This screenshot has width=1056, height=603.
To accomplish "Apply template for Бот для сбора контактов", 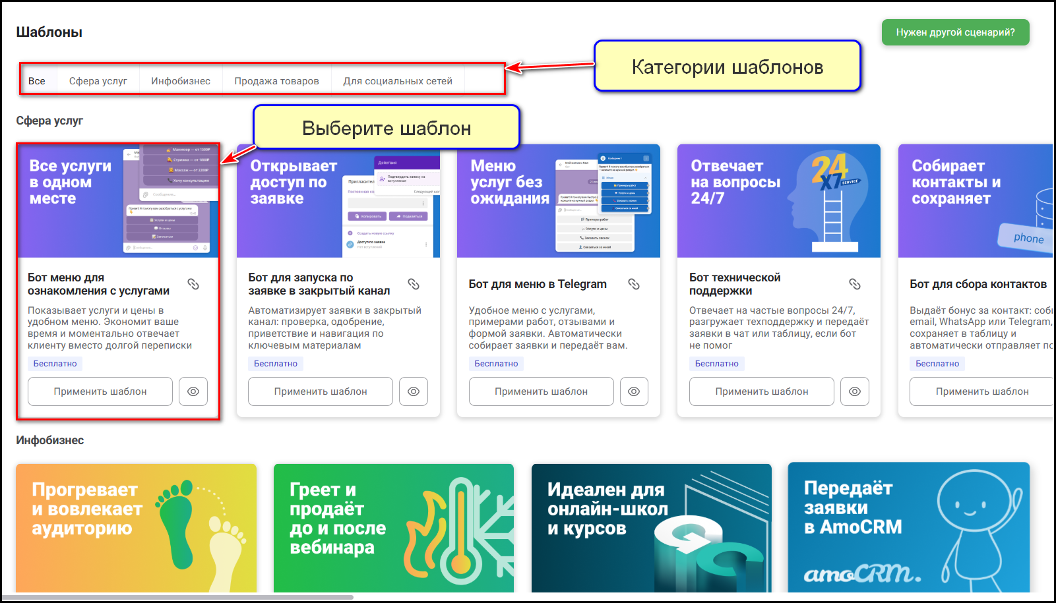I will coord(981,391).
